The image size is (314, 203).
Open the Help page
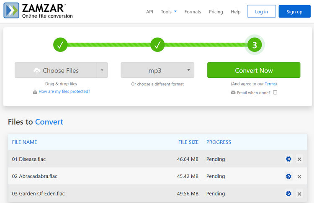(235, 12)
